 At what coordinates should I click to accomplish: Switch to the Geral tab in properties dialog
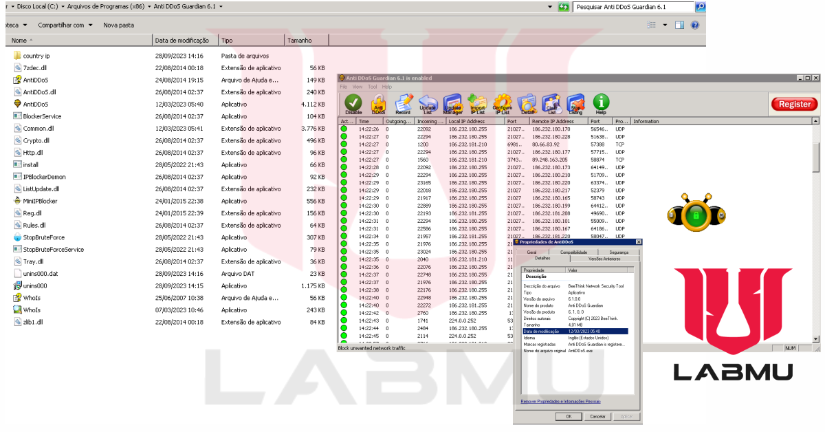pos(531,252)
